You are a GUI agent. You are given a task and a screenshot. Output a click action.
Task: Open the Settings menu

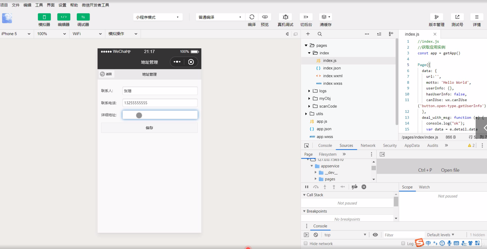62,5
